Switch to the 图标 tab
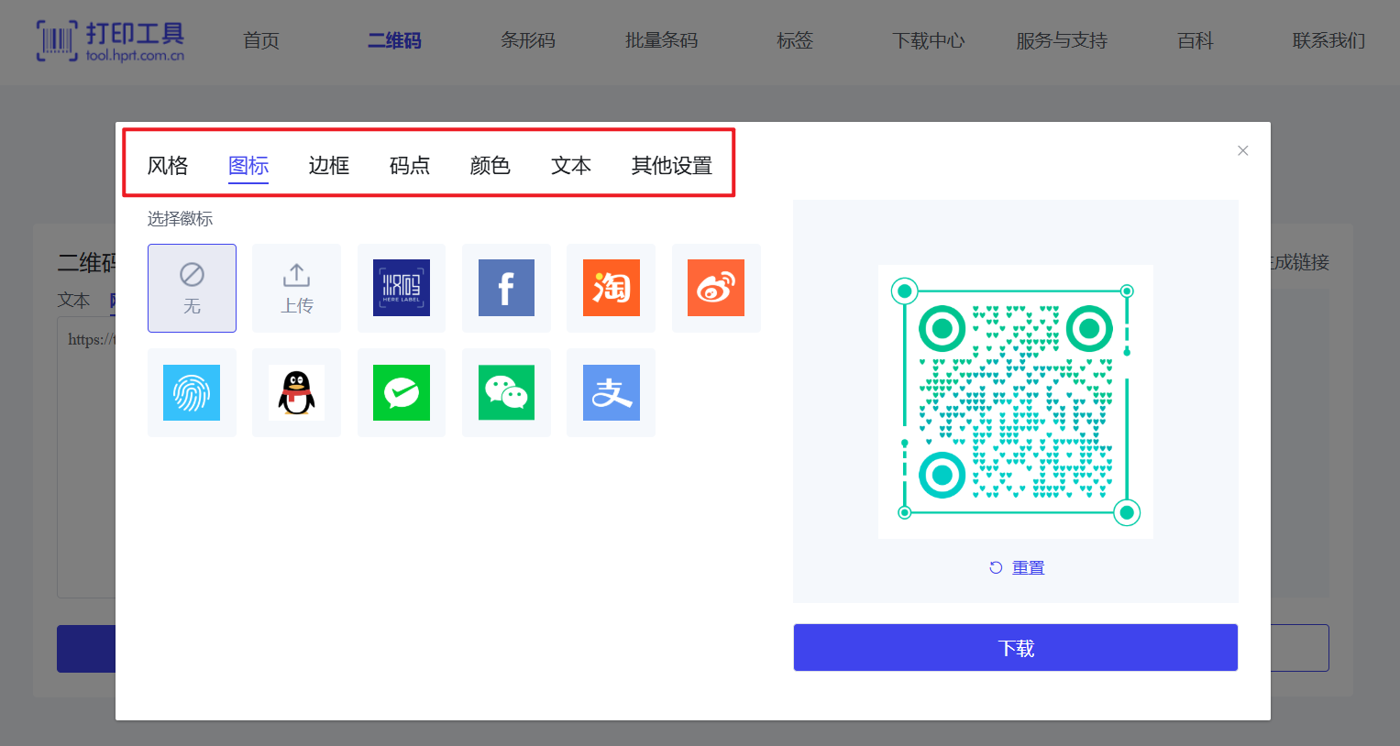 (248, 166)
